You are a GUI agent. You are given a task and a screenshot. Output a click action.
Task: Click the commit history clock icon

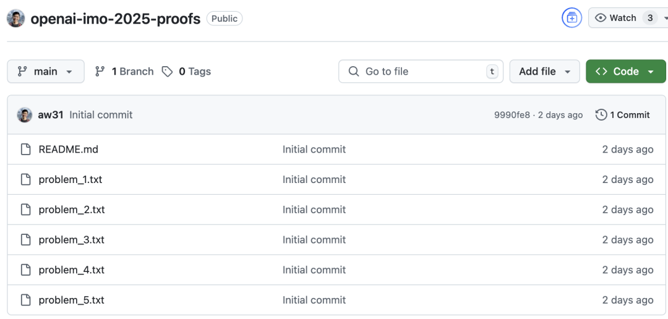pos(601,115)
